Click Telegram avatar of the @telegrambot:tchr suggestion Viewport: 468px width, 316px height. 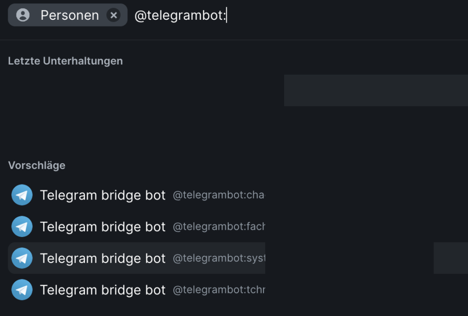coord(22,290)
